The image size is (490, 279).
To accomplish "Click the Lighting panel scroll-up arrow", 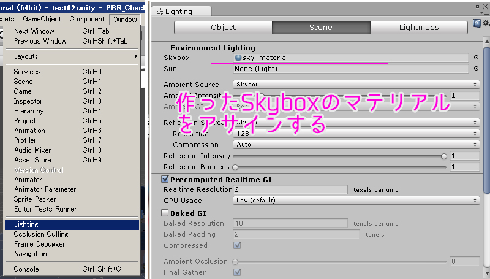I will coord(486,41).
